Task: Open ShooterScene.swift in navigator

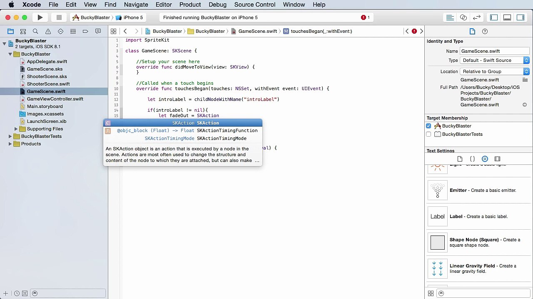Action: coord(48,84)
